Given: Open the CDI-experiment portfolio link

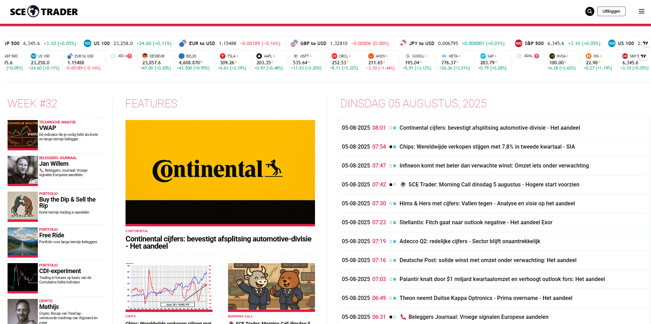Looking at the screenshot, I should click(x=60, y=271).
